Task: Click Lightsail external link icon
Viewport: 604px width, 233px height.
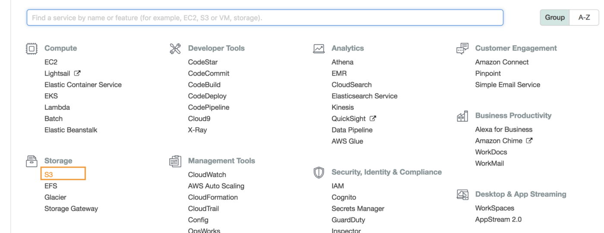Action: (77, 74)
